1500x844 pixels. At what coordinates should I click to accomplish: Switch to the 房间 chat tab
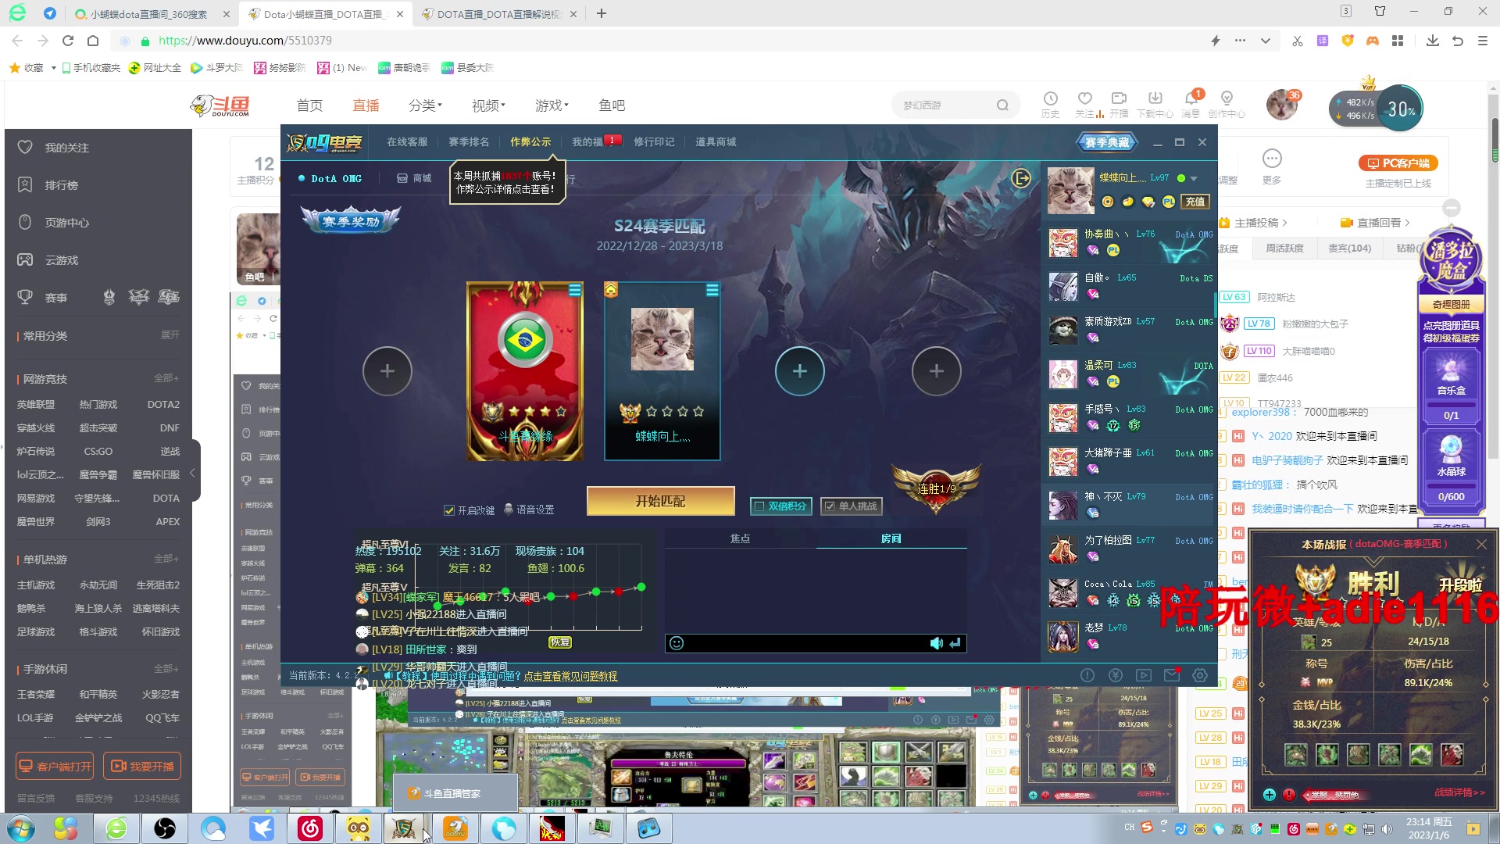pos(891,538)
